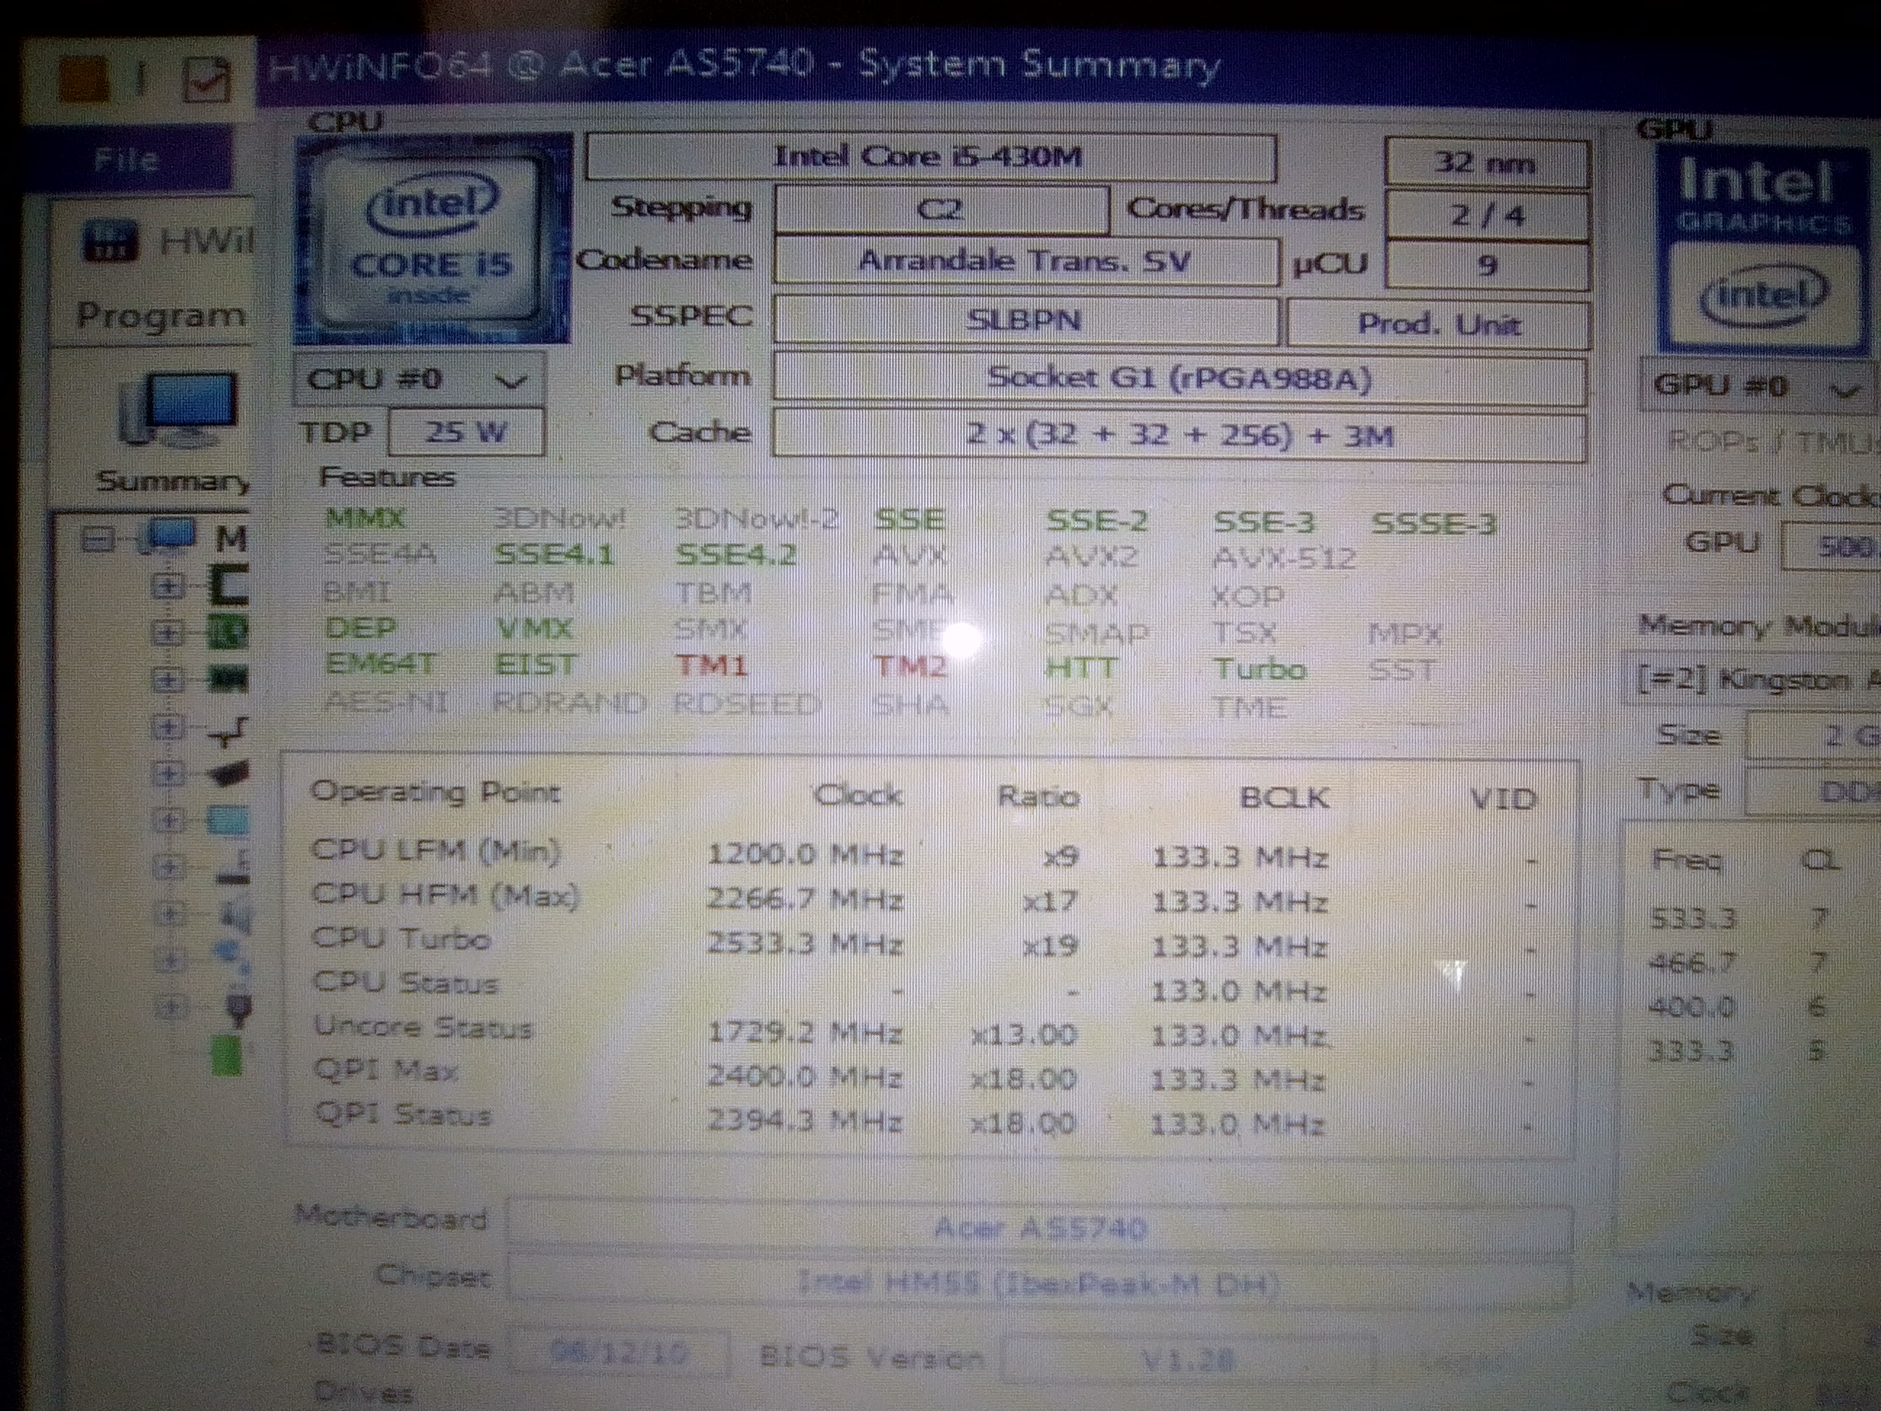The width and height of the screenshot is (1881, 1411).
Task: Click the checklist icon in title bar
Action: coord(208,81)
